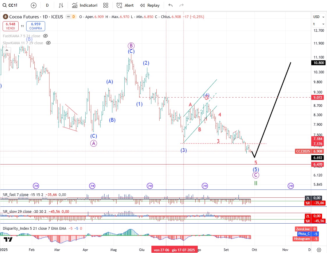
Task: Open symbol search for CC1!
Action: [x=10, y=5]
